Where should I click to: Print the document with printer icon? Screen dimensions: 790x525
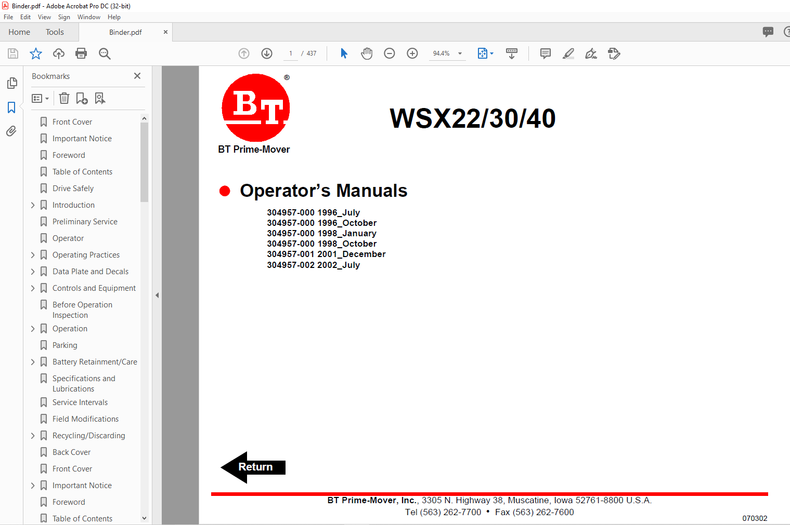[81, 53]
